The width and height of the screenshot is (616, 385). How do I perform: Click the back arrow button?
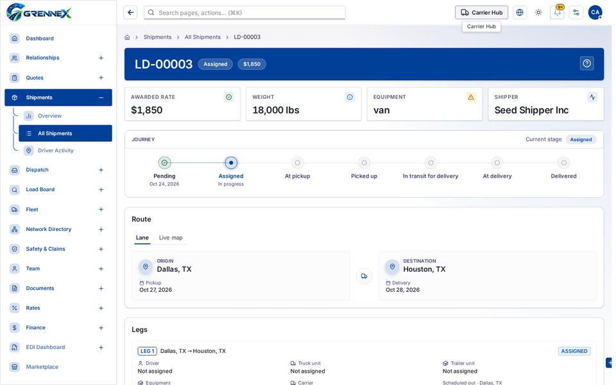tap(130, 13)
